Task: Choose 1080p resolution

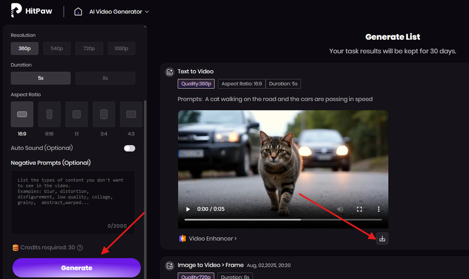Action: (121, 48)
